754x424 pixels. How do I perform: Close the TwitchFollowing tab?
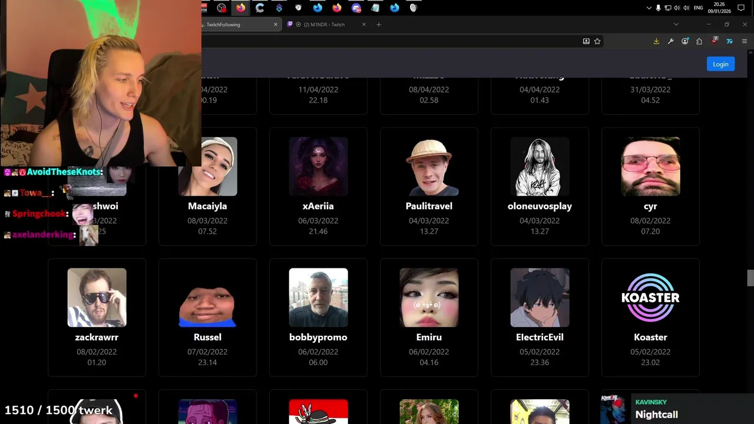[276, 25]
